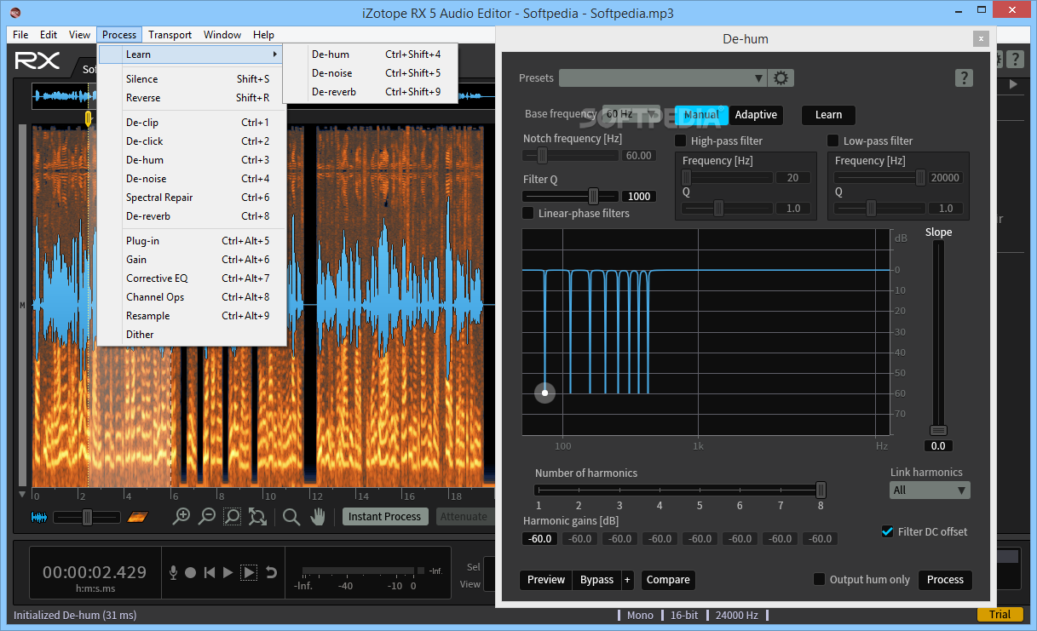Toggle Bypass in De-hum
The height and width of the screenshot is (631, 1037).
pyautogui.click(x=596, y=580)
